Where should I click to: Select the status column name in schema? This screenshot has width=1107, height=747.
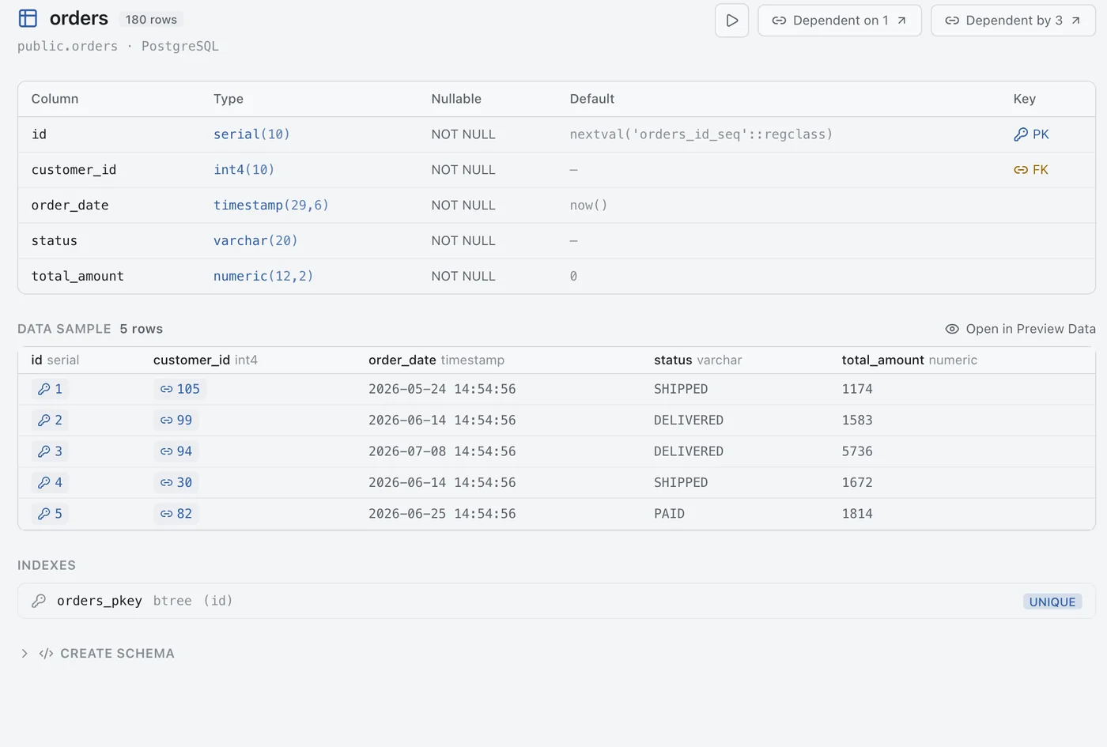(54, 241)
